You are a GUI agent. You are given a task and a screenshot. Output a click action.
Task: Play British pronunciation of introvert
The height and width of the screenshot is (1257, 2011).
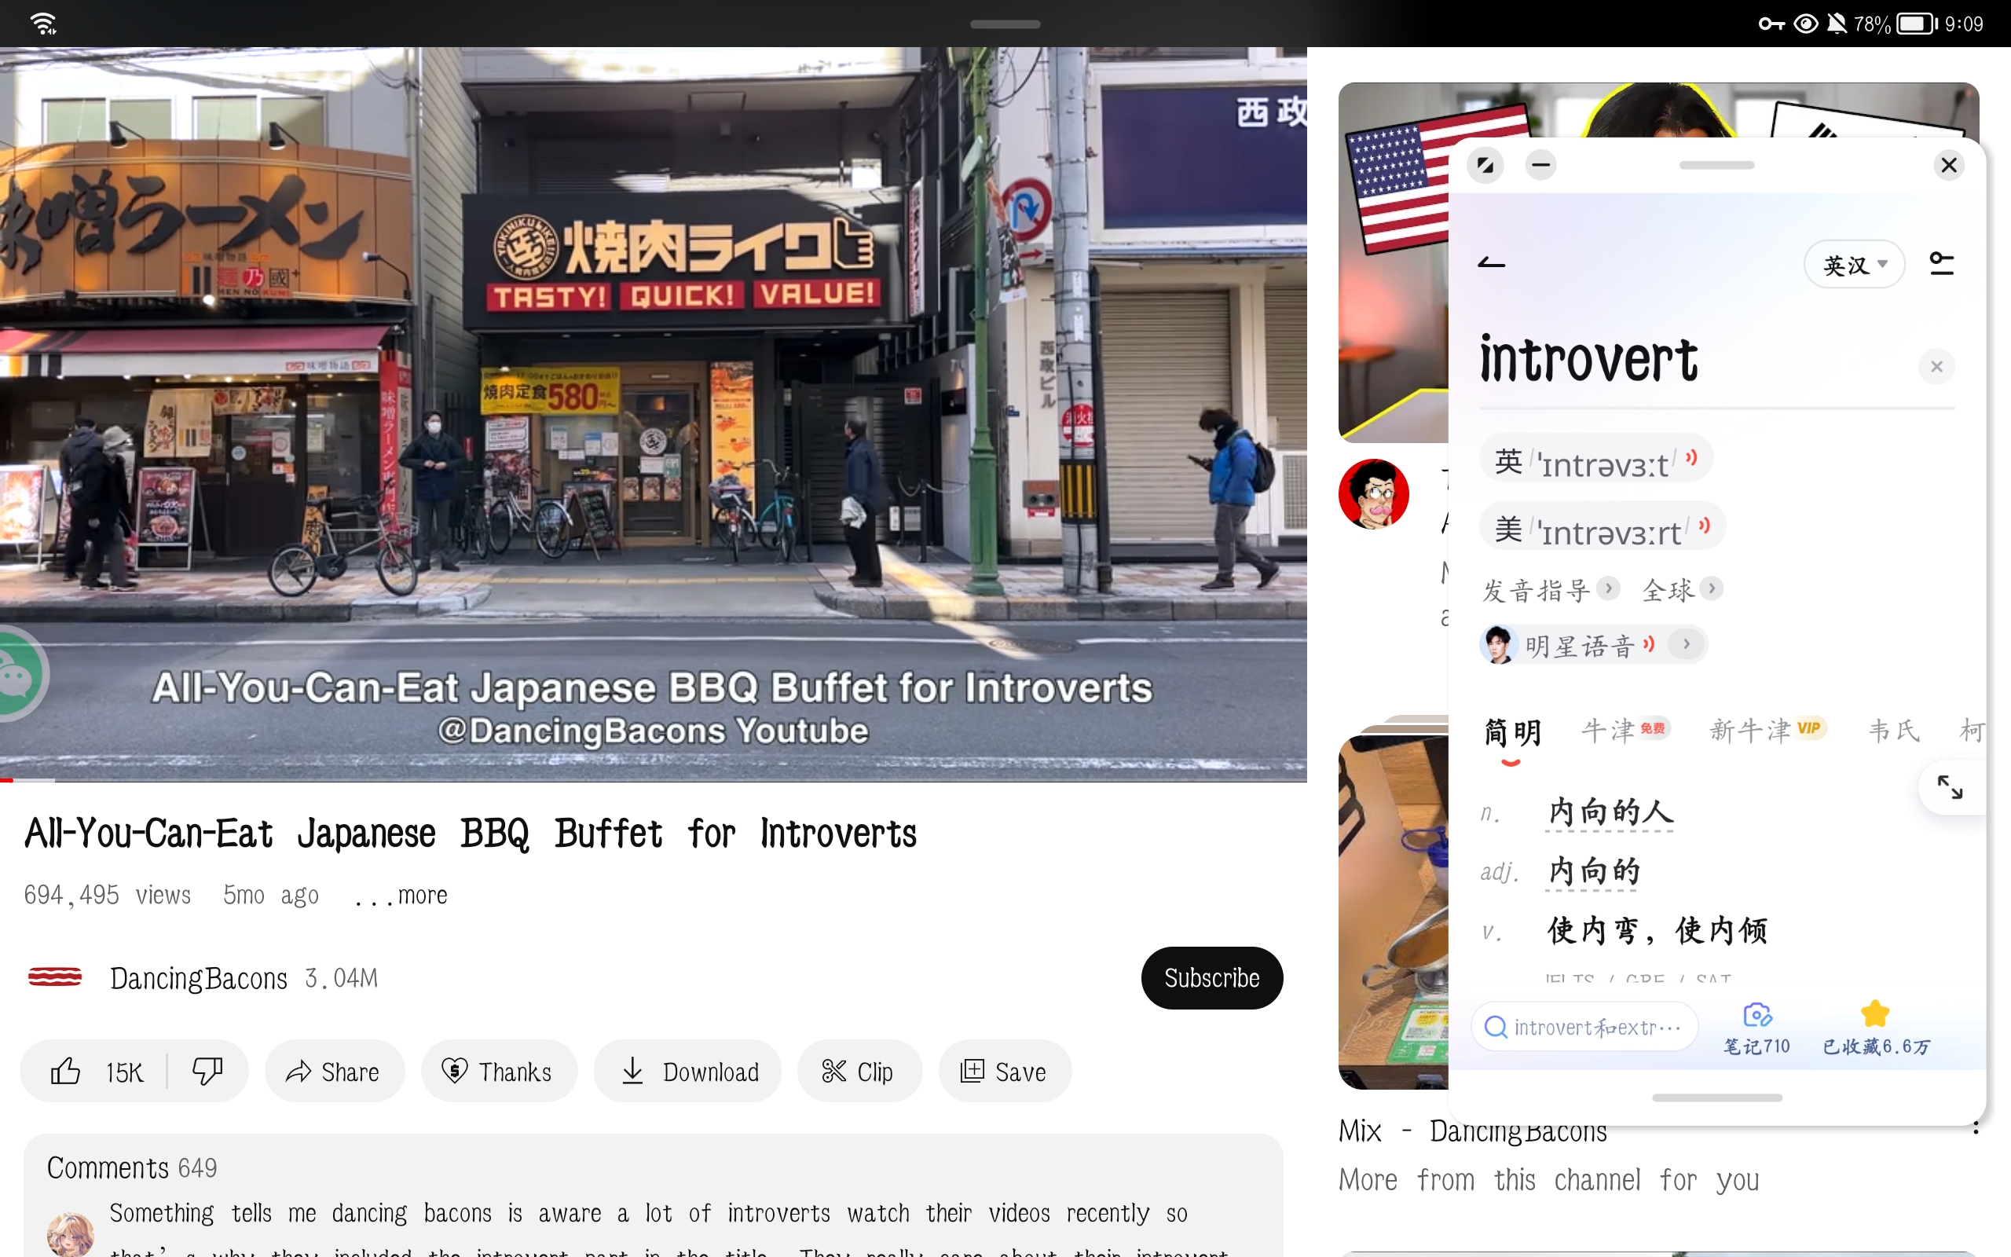[x=1691, y=458]
